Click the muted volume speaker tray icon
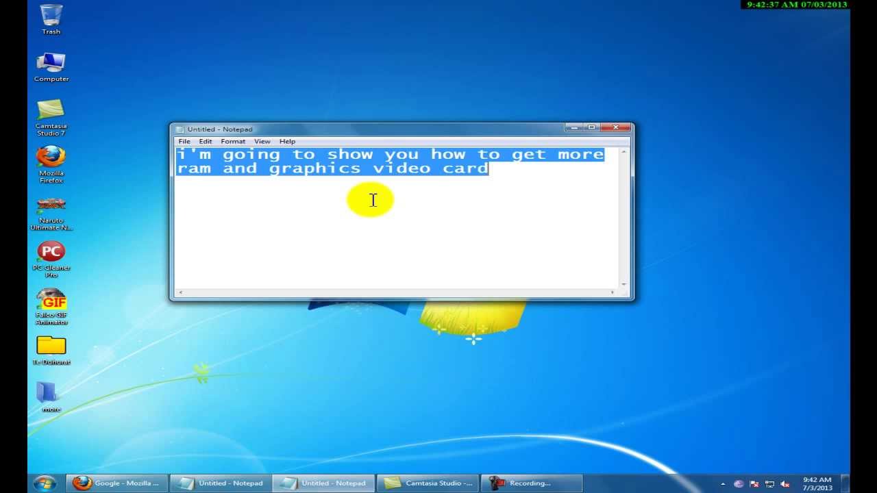This screenshot has width=877, height=493. [x=785, y=483]
